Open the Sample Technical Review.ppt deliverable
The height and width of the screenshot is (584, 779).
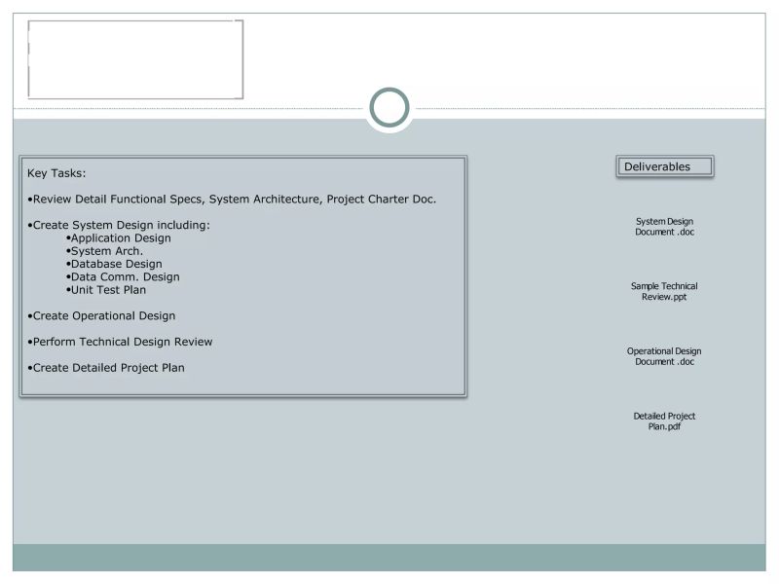point(665,291)
